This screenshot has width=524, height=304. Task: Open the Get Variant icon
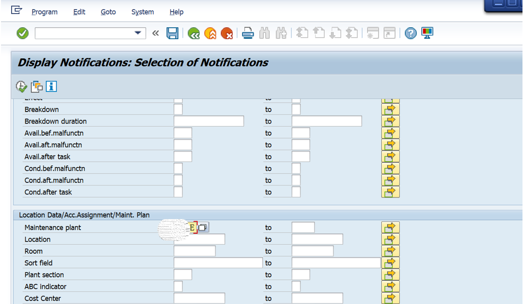coord(36,86)
